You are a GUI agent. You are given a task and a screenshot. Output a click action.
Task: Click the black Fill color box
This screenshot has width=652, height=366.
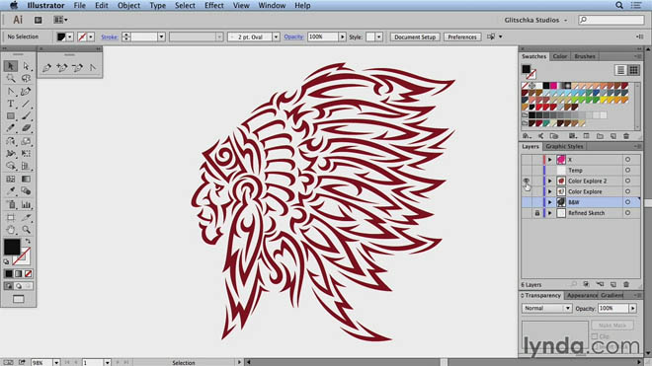coord(12,247)
